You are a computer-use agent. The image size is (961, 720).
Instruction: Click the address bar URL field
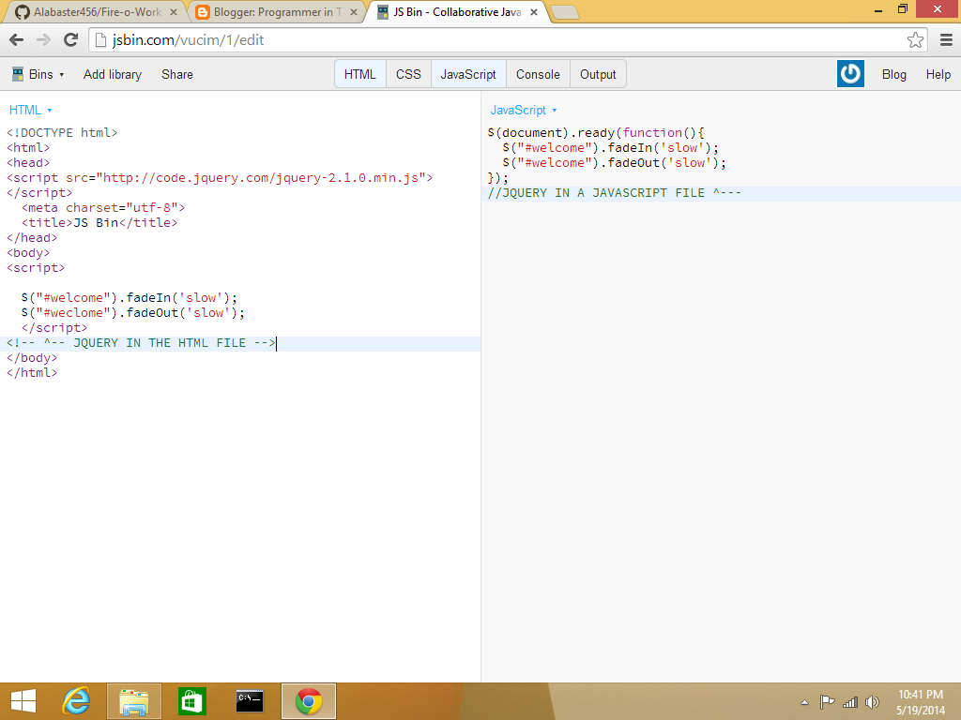[509, 40]
